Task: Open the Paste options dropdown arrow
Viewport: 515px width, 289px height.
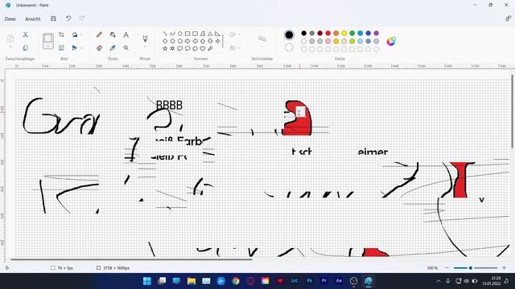Action: tap(10, 47)
